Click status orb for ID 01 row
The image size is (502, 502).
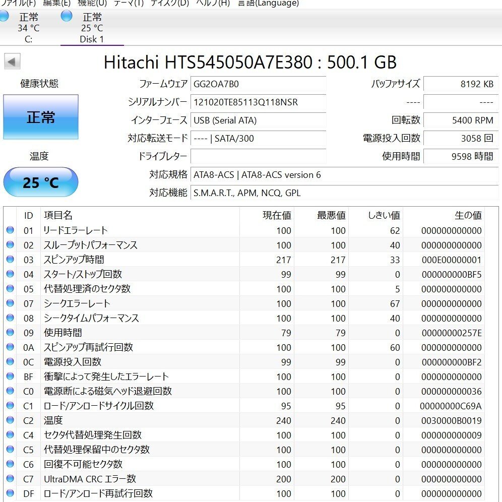coord(10,230)
